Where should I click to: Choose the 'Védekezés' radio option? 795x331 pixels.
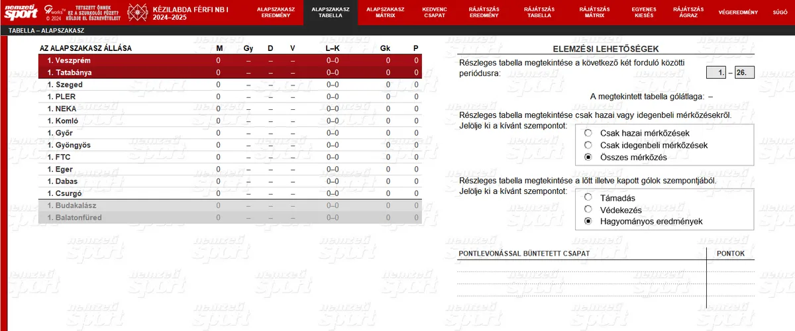pyautogui.click(x=588, y=209)
